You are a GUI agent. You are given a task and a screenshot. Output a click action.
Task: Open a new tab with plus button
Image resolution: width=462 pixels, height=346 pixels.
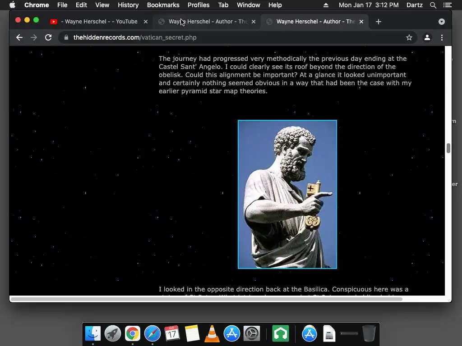point(379,22)
